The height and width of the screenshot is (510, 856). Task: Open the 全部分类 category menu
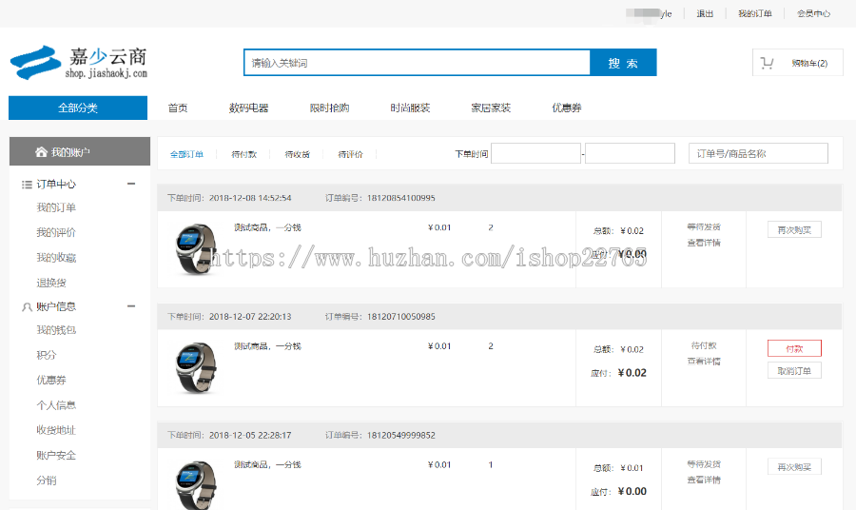78,108
